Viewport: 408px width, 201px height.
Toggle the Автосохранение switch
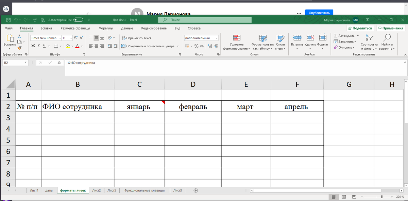pyautogui.click(x=78, y=20)
